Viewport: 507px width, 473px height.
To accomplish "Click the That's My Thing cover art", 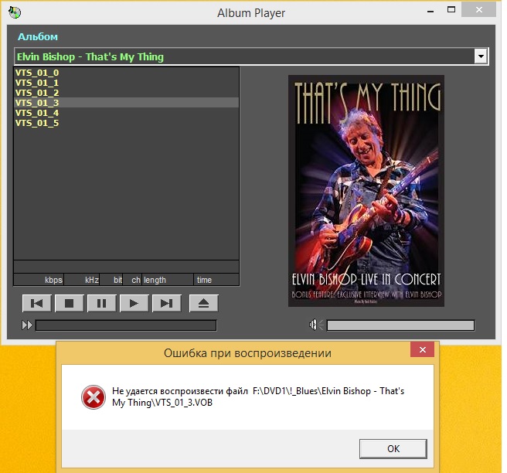I will (366, 191).
